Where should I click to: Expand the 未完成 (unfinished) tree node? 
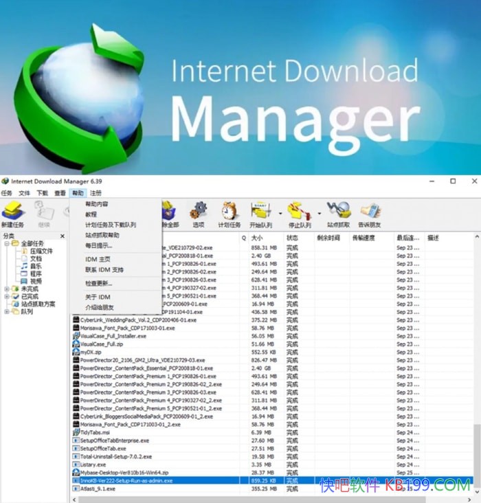(6, 289)
